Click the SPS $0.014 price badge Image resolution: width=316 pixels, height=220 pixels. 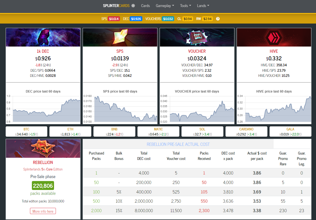114,19
